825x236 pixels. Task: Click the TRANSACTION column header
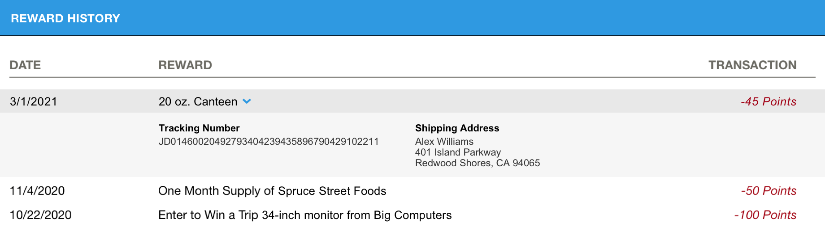(x=752, y=65)
